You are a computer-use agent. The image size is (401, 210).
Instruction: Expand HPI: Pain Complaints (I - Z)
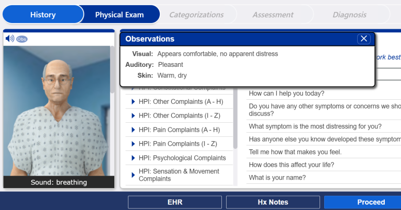pos(179,144)
